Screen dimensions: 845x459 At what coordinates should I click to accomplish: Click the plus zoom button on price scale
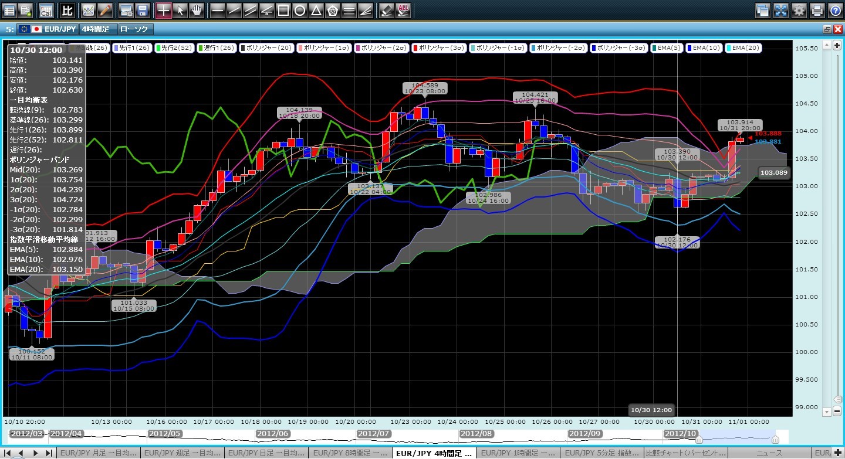pyautogui.click(x=837, y=45)
